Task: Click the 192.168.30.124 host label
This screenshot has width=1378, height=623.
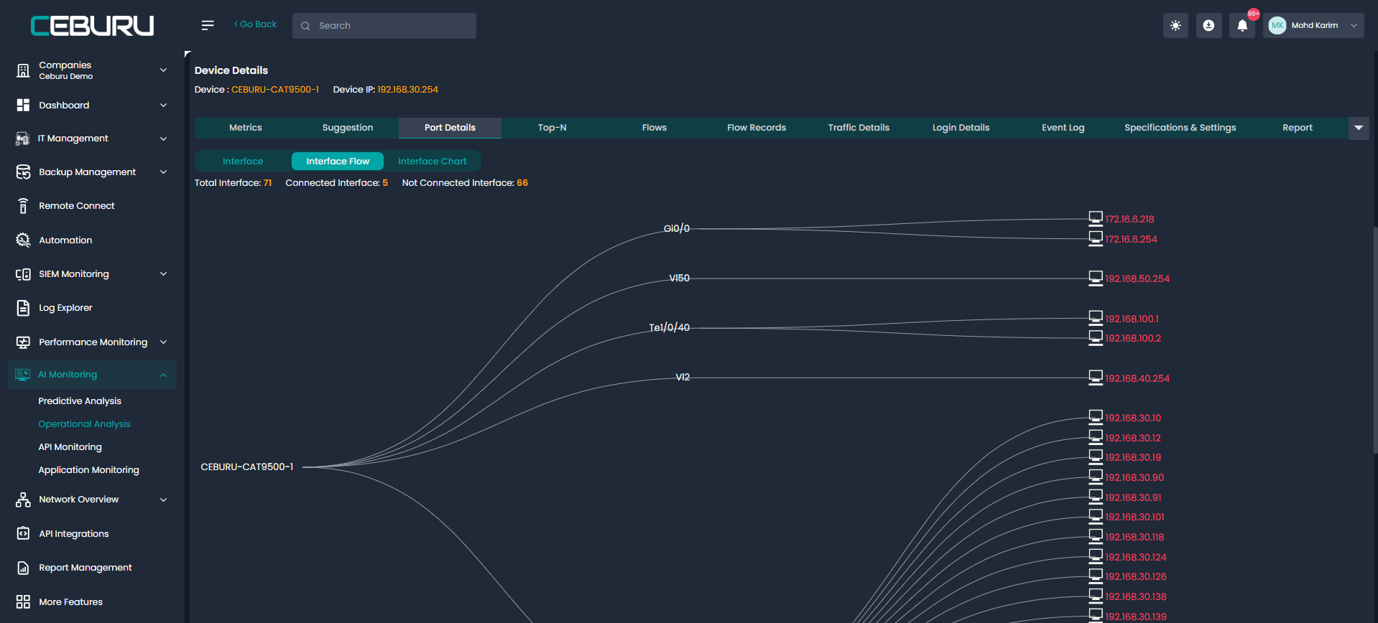Action: pos(1136,557)
